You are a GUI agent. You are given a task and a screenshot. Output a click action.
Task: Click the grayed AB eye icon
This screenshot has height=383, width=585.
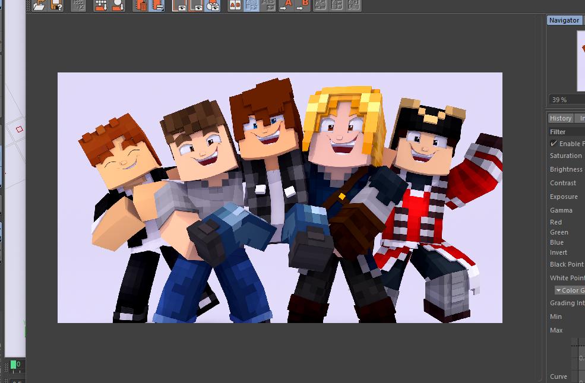point(268,5)
